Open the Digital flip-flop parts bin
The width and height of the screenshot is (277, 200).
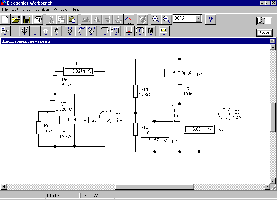(x=116, y=31)
